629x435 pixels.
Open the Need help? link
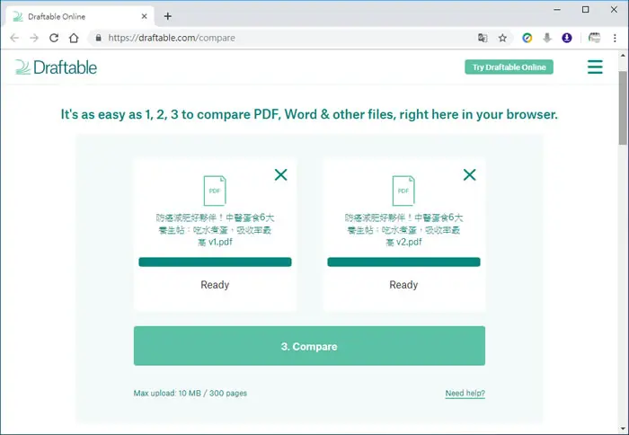tap(465, 393)
